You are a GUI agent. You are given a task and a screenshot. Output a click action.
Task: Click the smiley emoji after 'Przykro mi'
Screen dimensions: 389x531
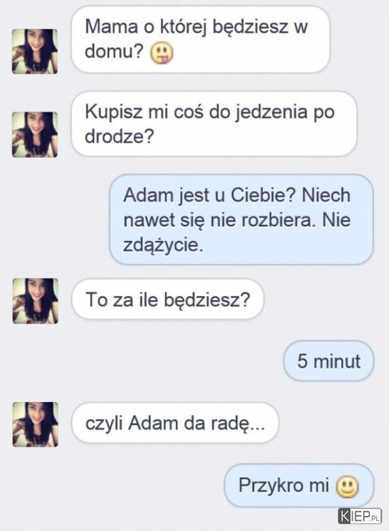[x=347, y=487]
